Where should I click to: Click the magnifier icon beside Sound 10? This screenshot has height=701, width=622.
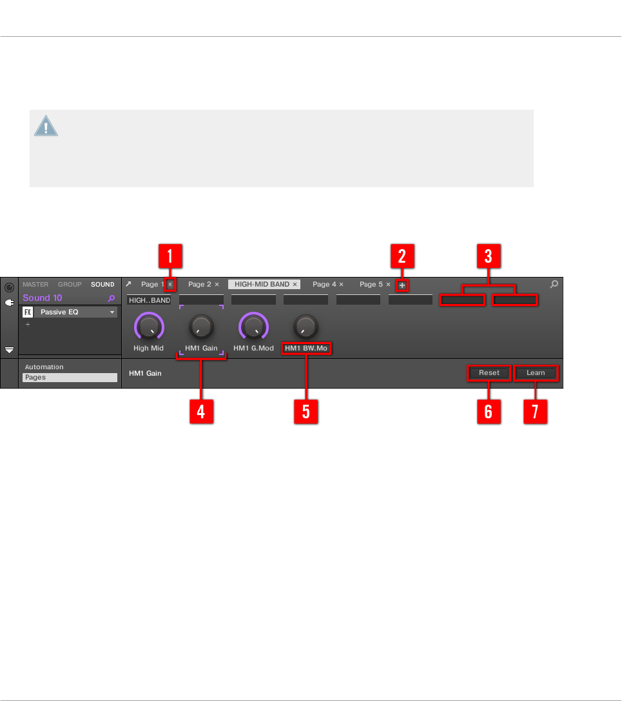coord(111,298)
